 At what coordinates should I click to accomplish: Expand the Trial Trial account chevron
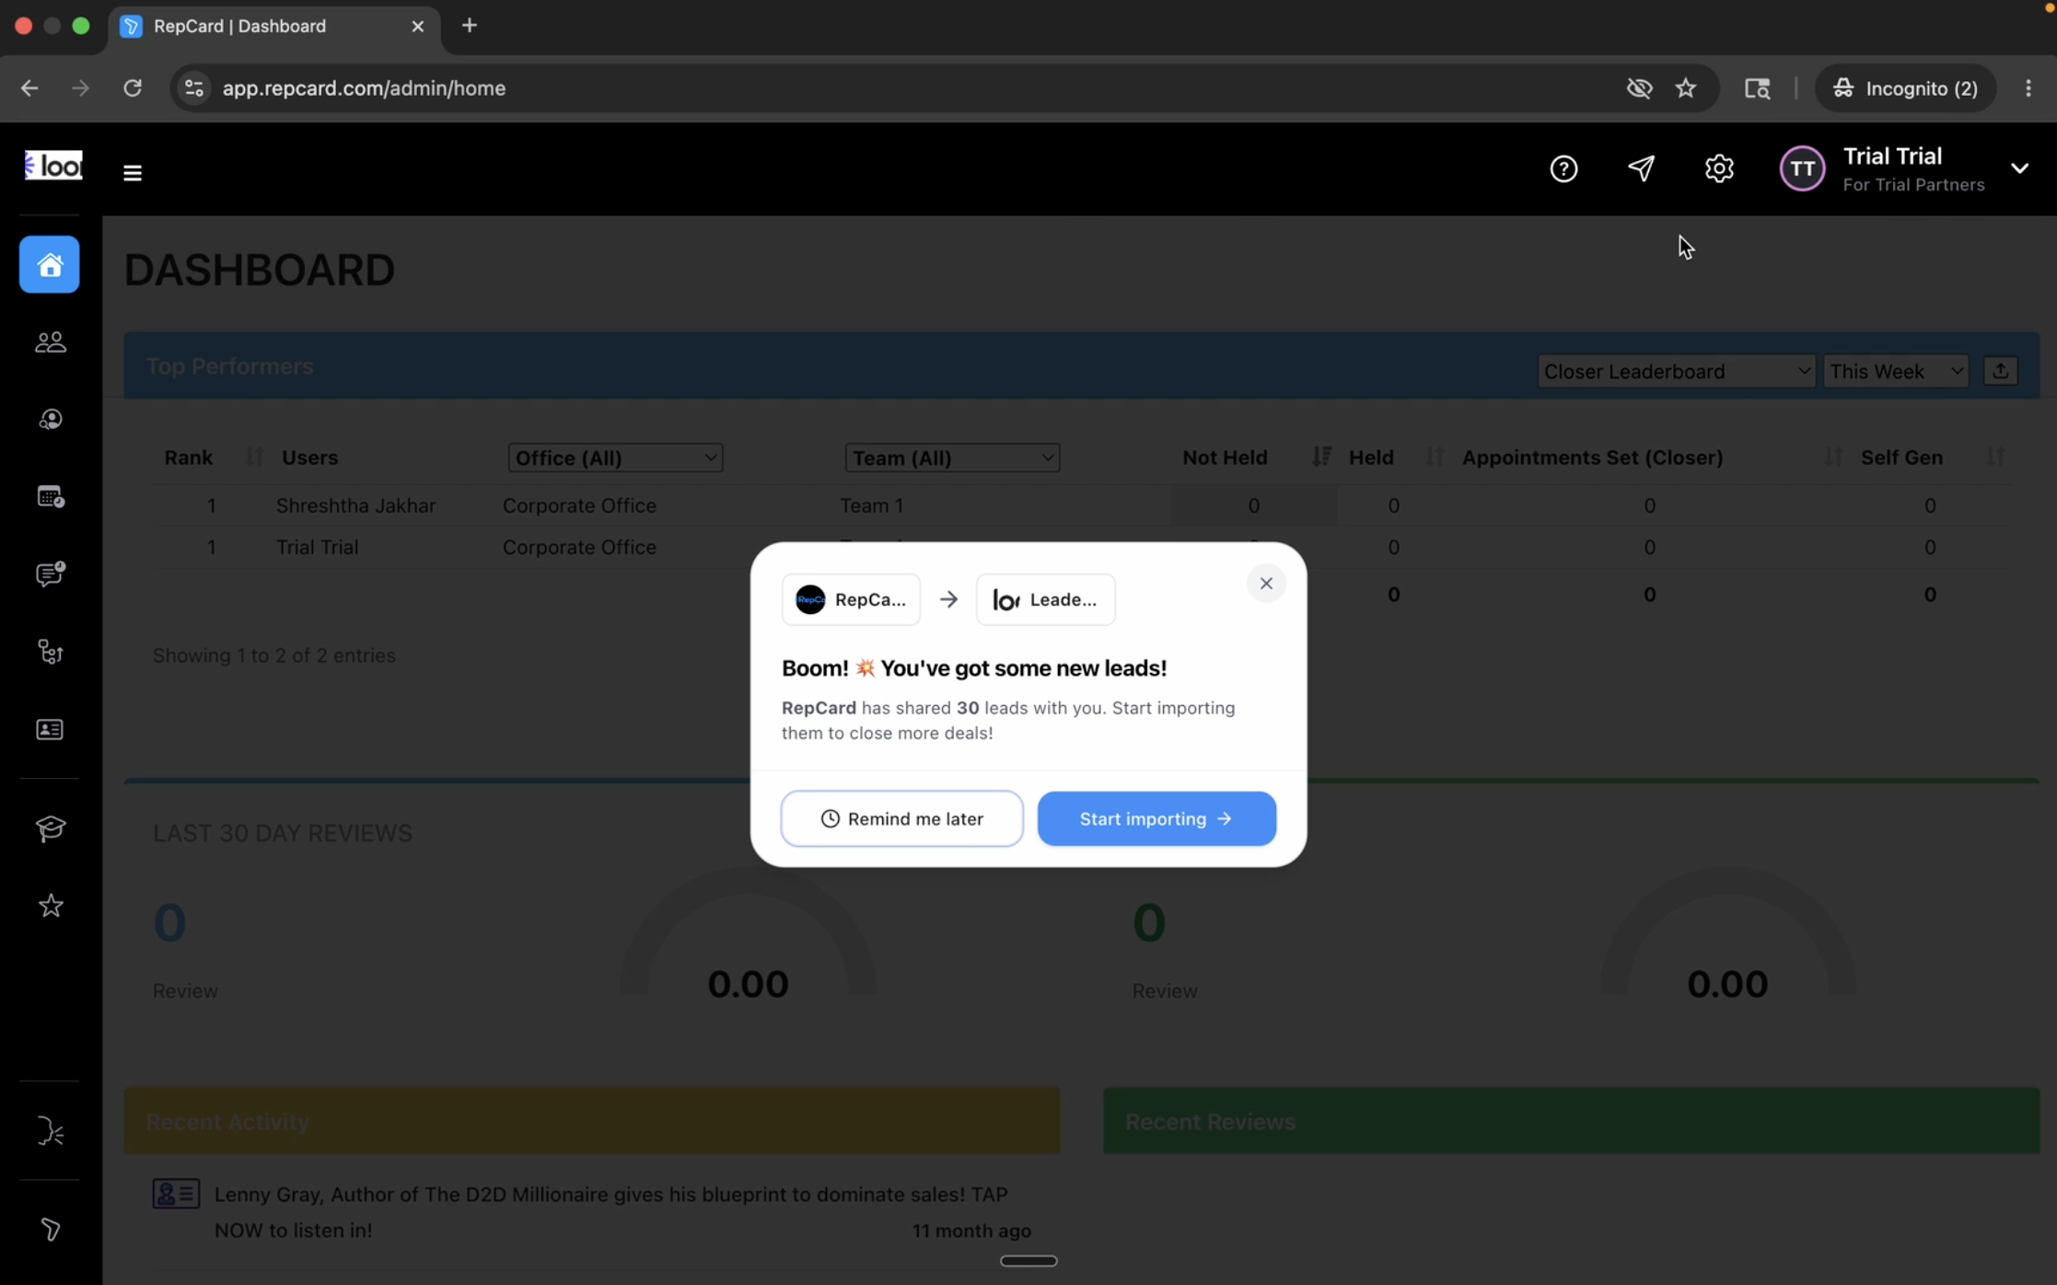(x=2019, y=168)
